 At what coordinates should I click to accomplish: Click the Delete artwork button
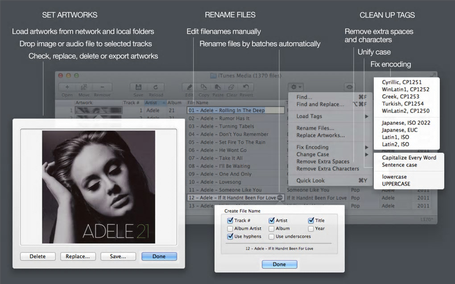[x=38, y=256]
